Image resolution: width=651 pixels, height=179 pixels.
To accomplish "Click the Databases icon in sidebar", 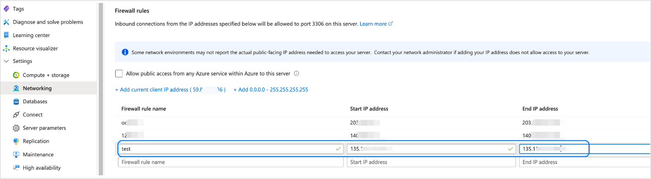I will pyautogui.click(x=16, y=102).
